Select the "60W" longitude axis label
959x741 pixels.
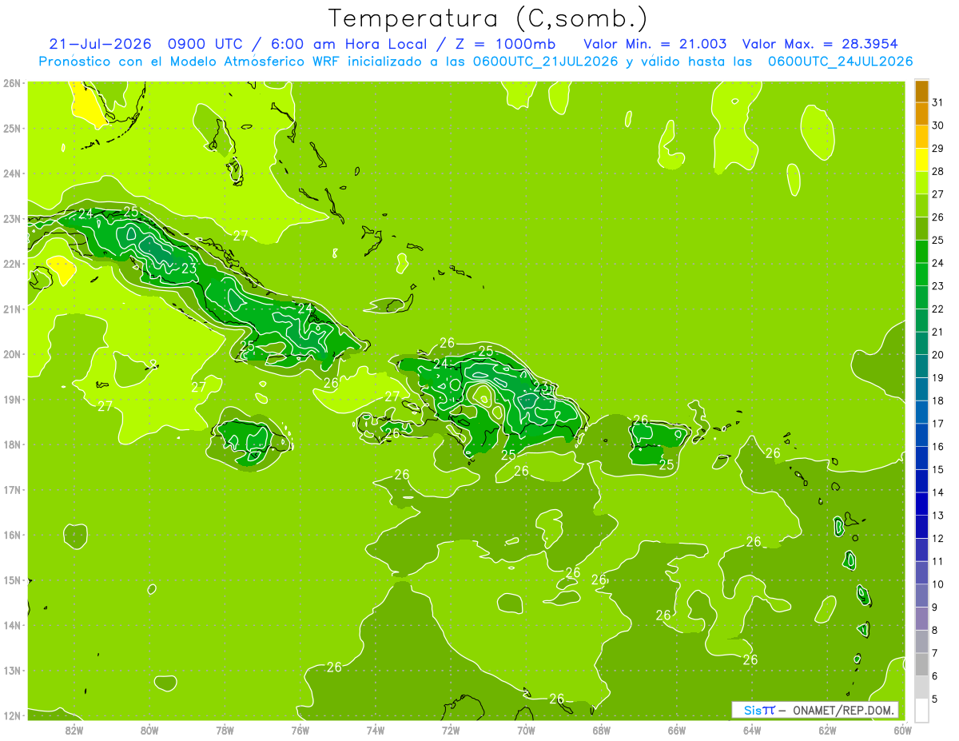click(x=902, y=730)
